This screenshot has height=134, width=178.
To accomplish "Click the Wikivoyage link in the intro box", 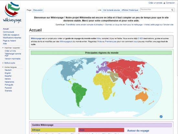I will (x=36, y=38).
